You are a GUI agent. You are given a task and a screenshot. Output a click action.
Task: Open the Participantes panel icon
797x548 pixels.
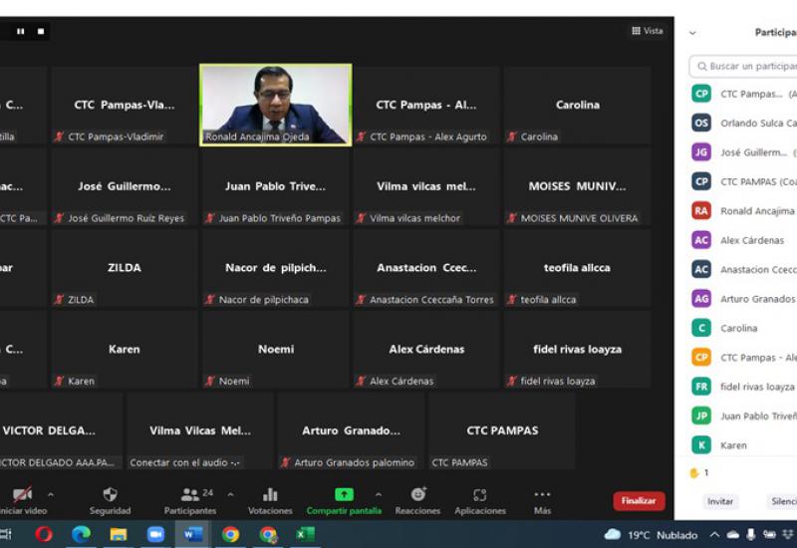[189, 495]
